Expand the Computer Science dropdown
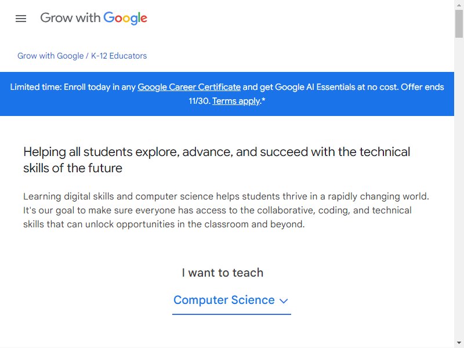The image size is (464, 348). click(x=231, y=300)
